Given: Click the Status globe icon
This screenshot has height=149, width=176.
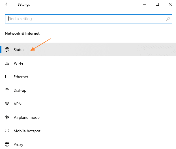Looking at the screenshot, I should pyautogui.click(x=7, y=49).
